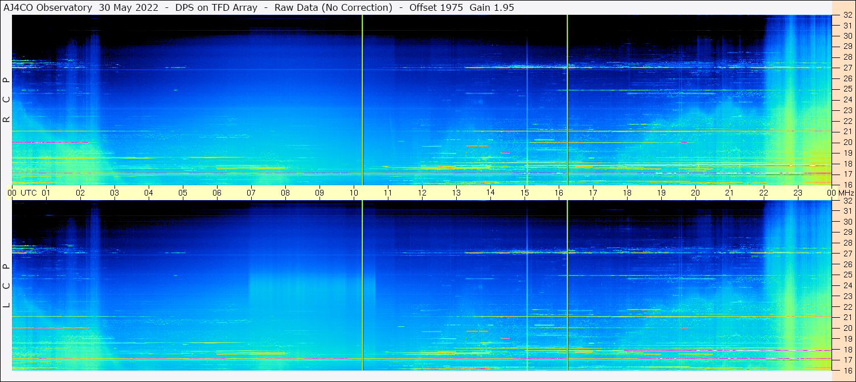Select the 30 MHz label of the RCP panel

point(847,36)
